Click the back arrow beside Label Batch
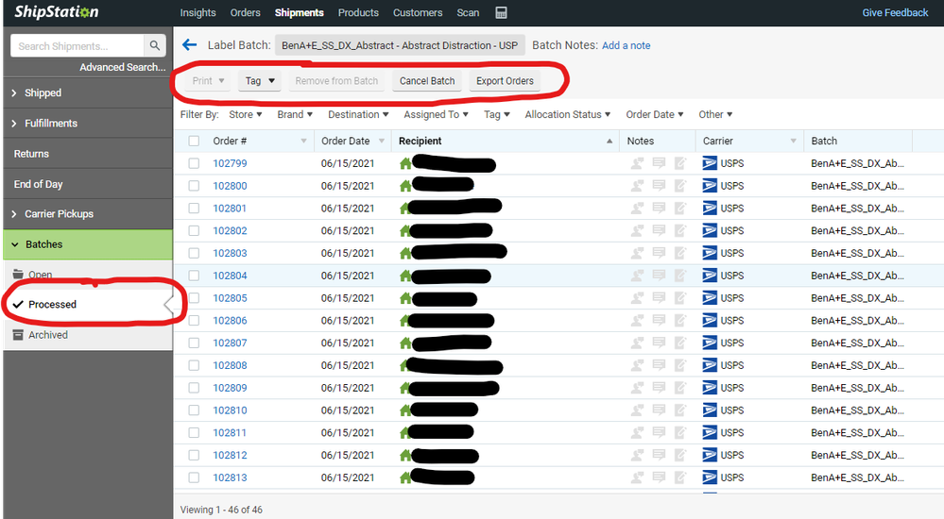This screenshot has width=944, height=519. pos(189,45)
